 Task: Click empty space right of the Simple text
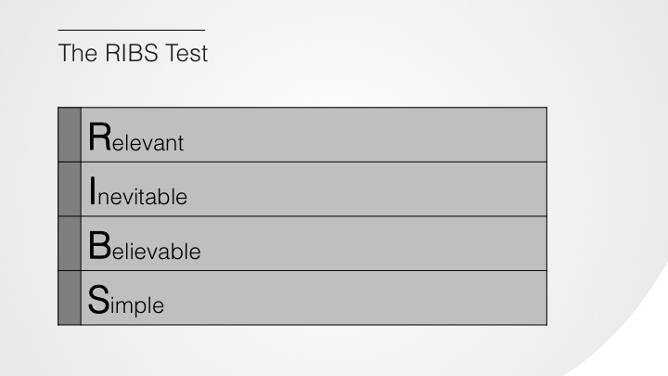pos(355,298)
